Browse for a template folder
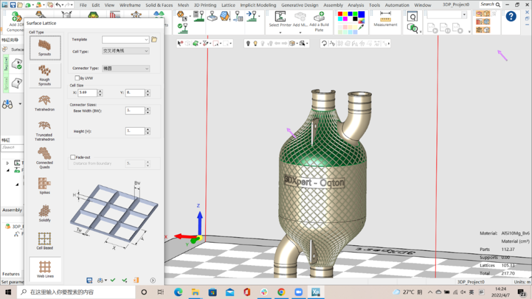This screenshot has height=299, width=532. click(154, 40)
